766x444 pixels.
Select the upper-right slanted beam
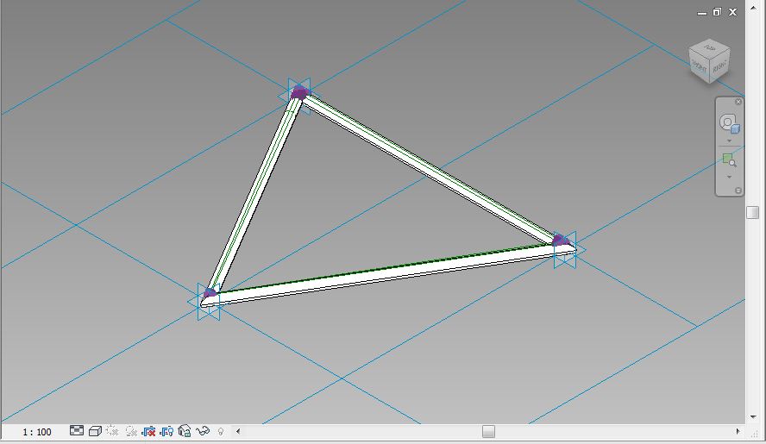(430, 168)
